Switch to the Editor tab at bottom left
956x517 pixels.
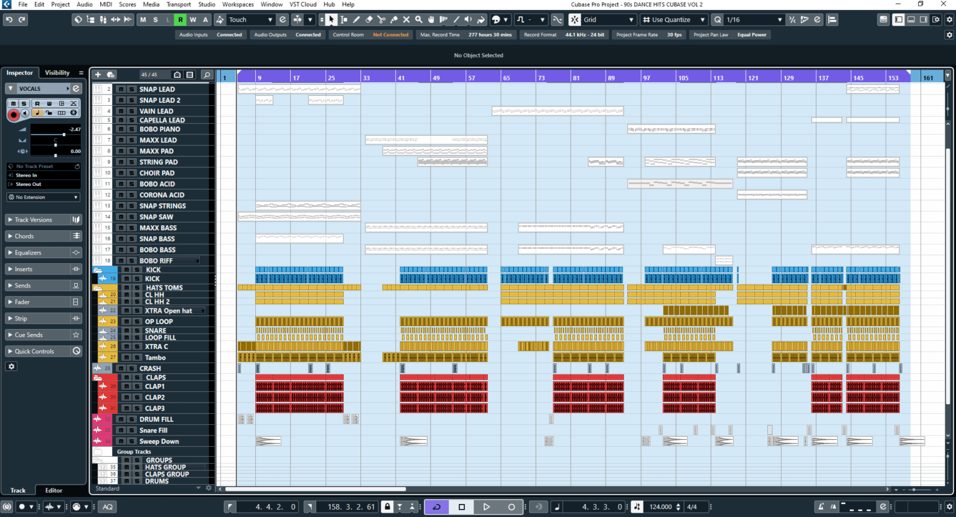(x=53, y=490)
